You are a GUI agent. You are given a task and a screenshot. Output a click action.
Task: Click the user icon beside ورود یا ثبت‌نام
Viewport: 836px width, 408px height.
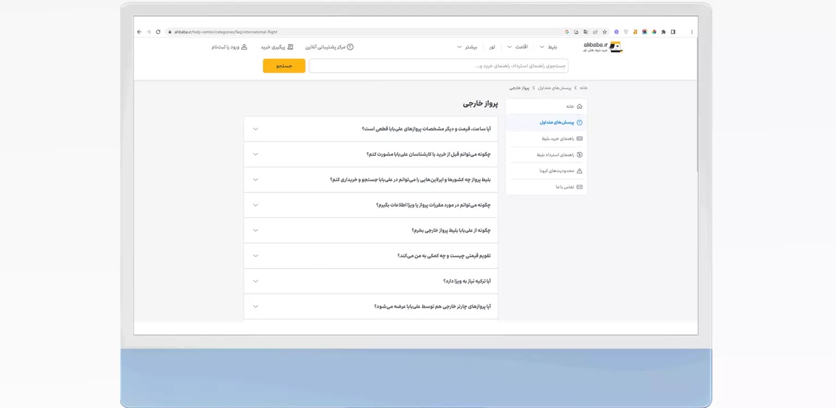(x=244, y=47)
